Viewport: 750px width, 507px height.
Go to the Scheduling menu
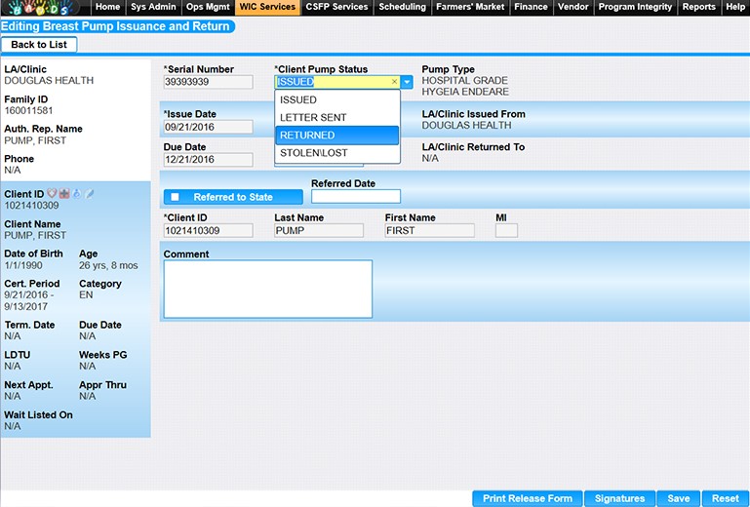[403, 7]
